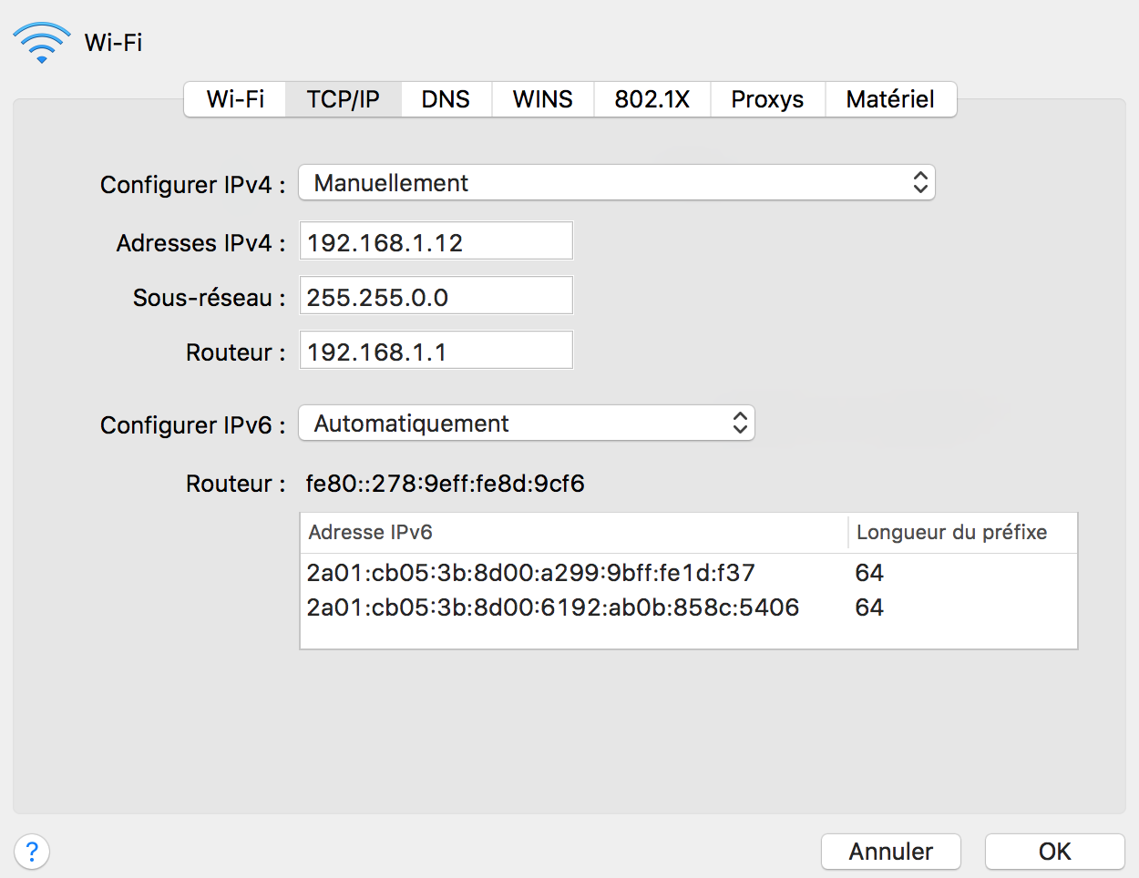Open the 802.1X tab
The width and height of the screenshot is (1139, 878).
[652, 99]
